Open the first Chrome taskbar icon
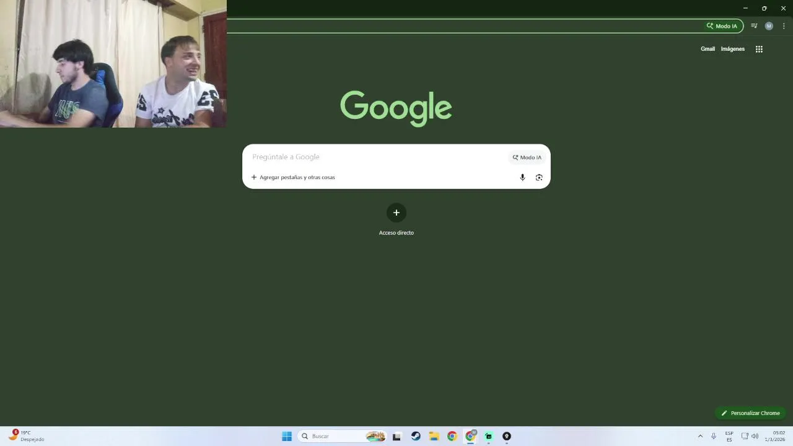 (x=452, y=436)
